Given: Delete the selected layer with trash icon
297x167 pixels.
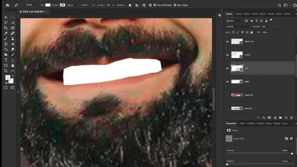Looking at the screenshot, I should (x=291, y=117).
